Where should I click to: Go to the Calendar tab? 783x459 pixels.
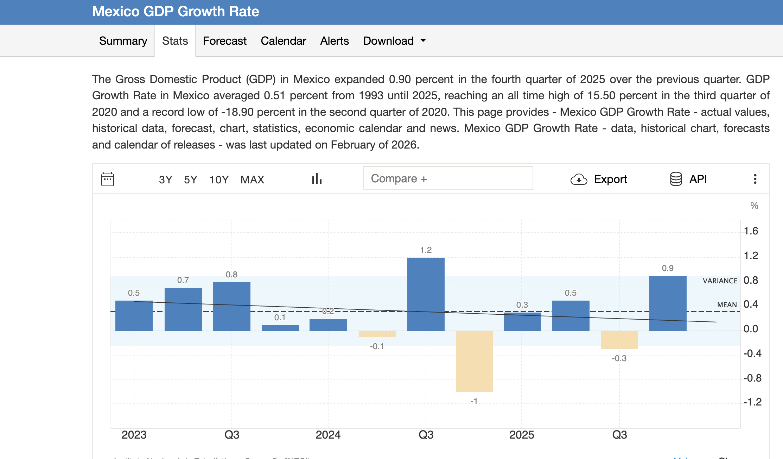pos(283,41)
